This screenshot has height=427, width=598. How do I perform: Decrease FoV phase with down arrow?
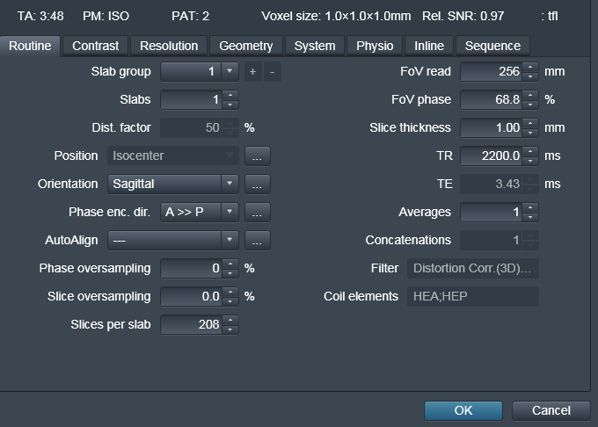point(530,105)
